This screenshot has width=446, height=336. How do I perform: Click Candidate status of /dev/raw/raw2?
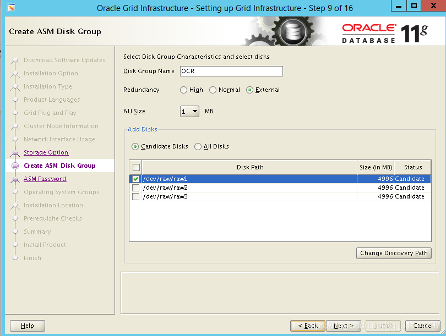pyautogui.click(x=410, y=188)
